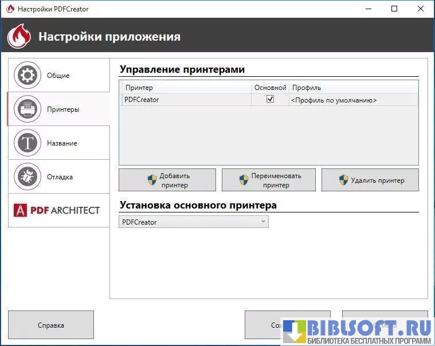The image size is (435, 346).
Task: Click the Профиль column header
Action: pos(307,88)
